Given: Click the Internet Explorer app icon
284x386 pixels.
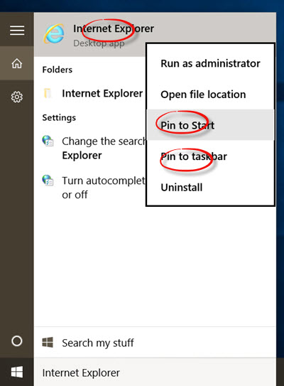Looking at the screenshot, I should pyautogui.click(x=54, y=34).
